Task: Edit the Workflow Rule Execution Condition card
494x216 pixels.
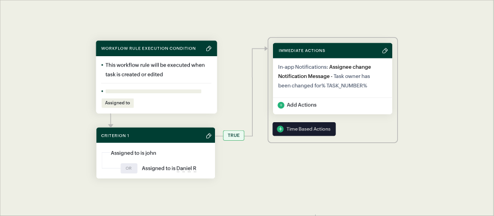Action: point(208,49)
